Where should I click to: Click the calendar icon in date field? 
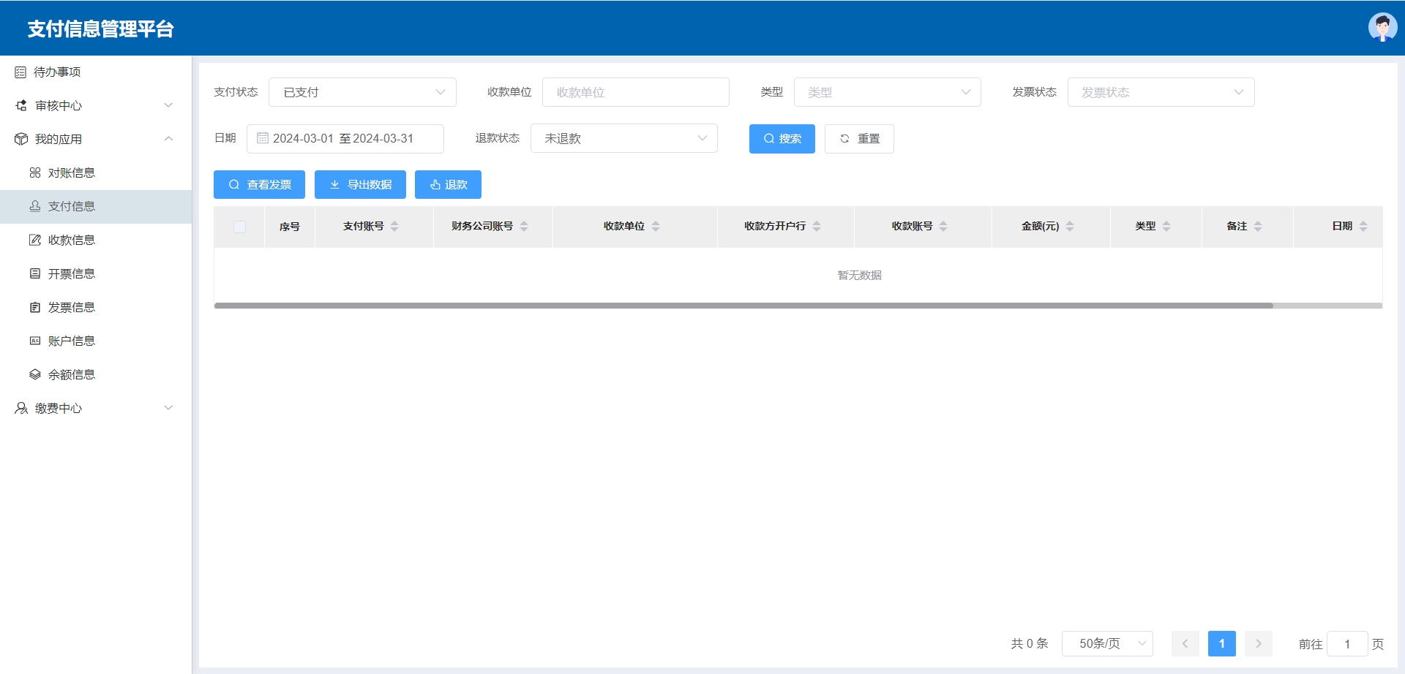click(262, 138)
